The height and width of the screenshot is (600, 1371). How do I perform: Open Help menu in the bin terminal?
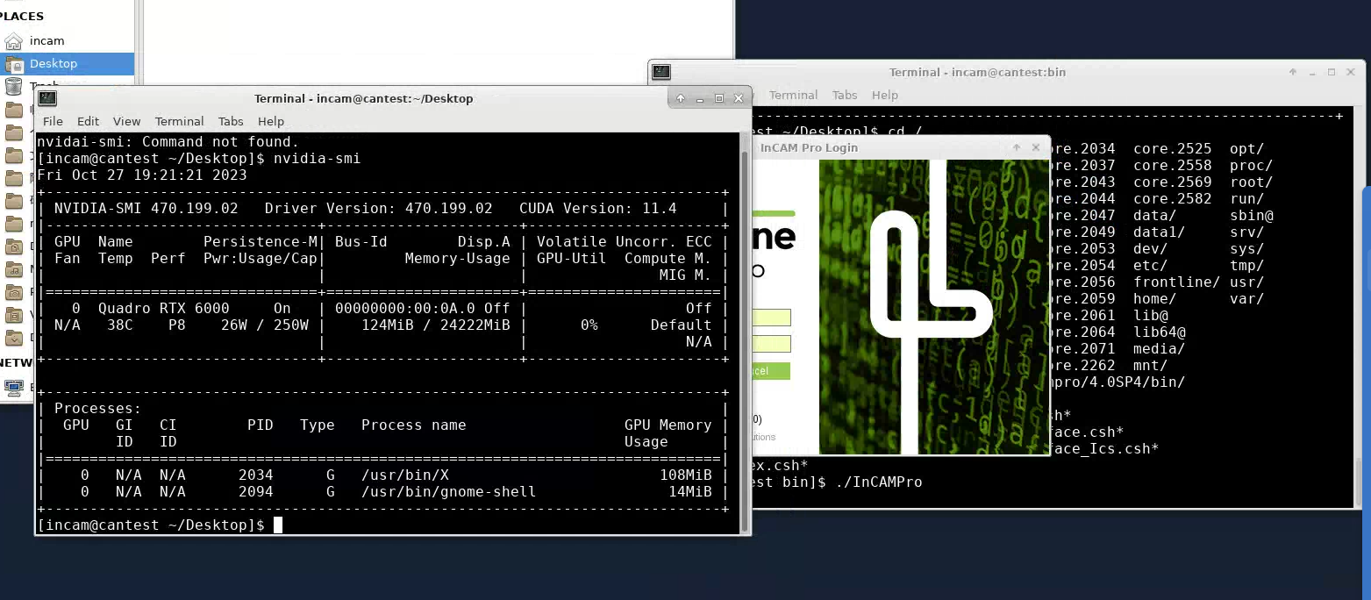[x=885, y=95]
